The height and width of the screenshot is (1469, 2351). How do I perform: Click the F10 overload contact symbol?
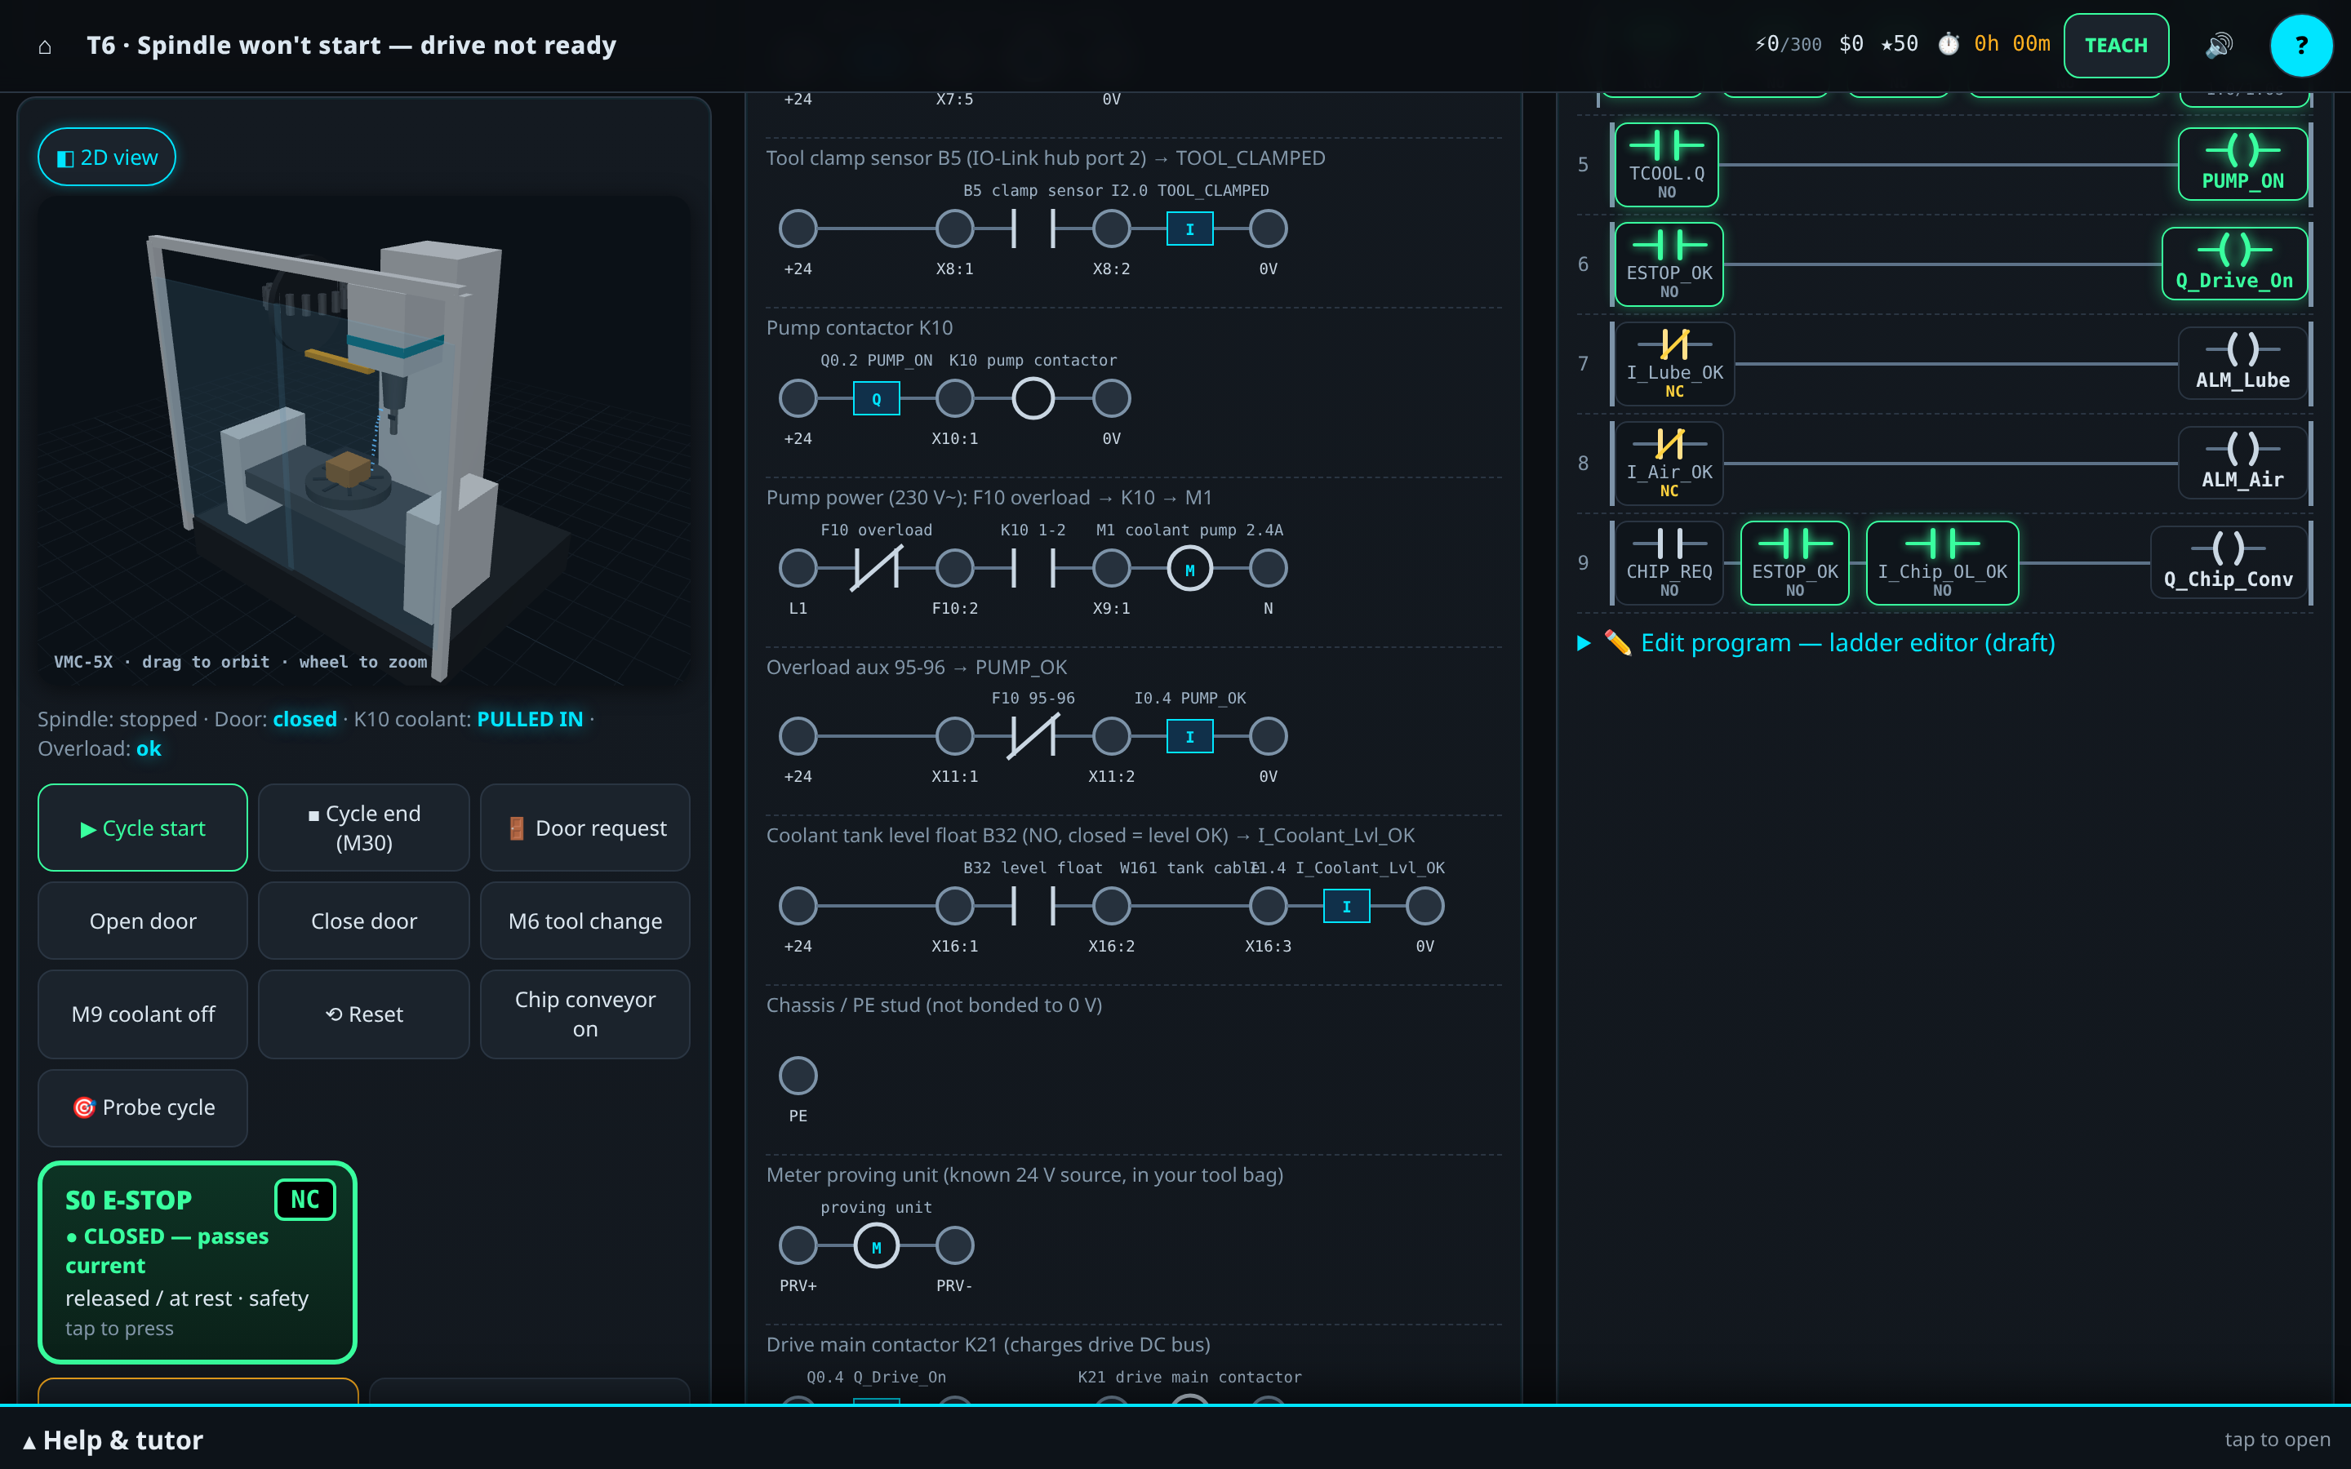pyautogui.click(x=876, y=568)
